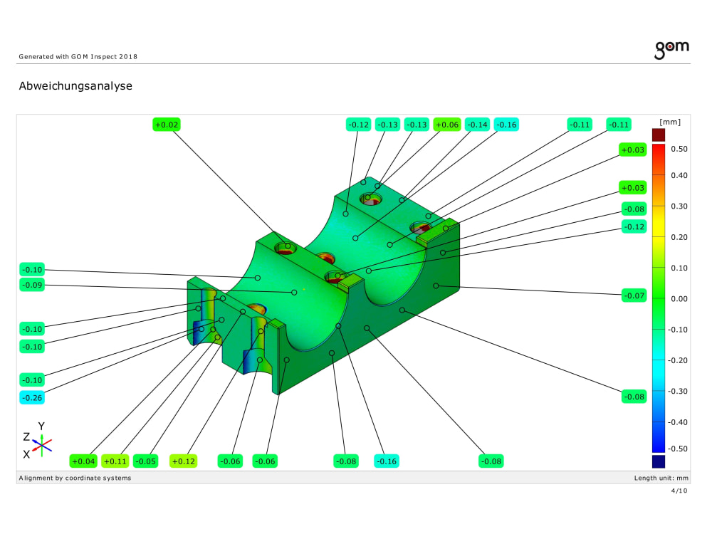Select the +0.12 deviation label
Image resolution: width=712 pixels, height=534 pixels.
184,461
